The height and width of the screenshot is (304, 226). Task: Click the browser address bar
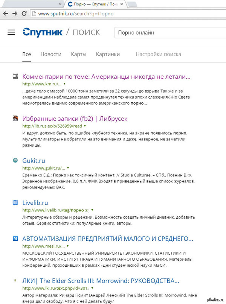click(x=128, y=14)
